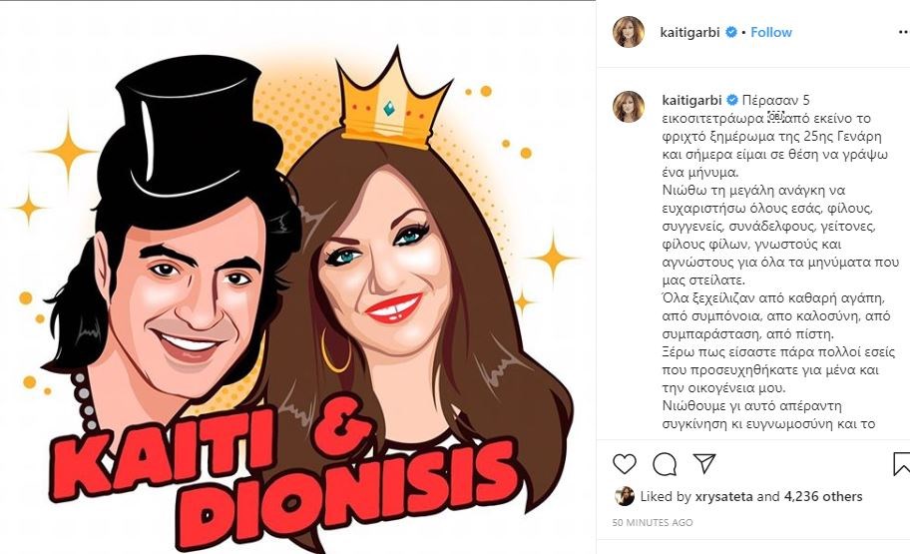Image resolution: width=910 pixels, height=554 pixels.
Task: Click the Kaiti & Dionisis cartoon image
Action: 297,277
